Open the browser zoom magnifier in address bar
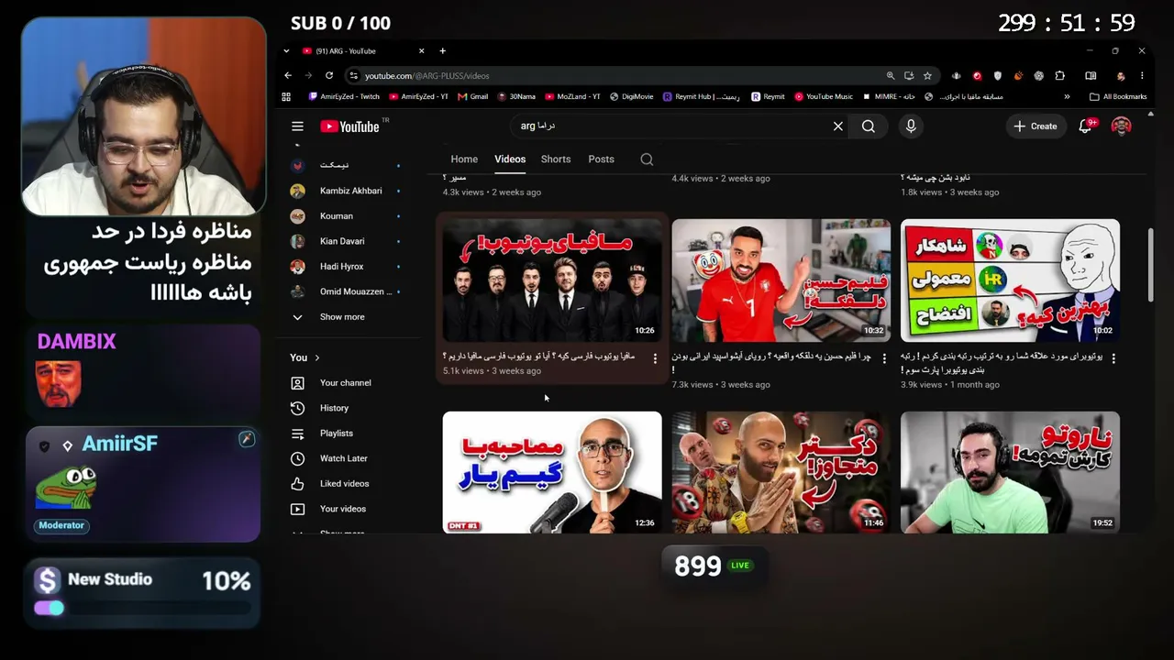Viewport: 1174px width, 660px height. tap(890, 76)
